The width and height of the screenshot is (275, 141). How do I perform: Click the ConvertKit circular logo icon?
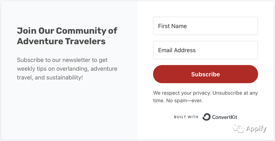coord(206,117)
